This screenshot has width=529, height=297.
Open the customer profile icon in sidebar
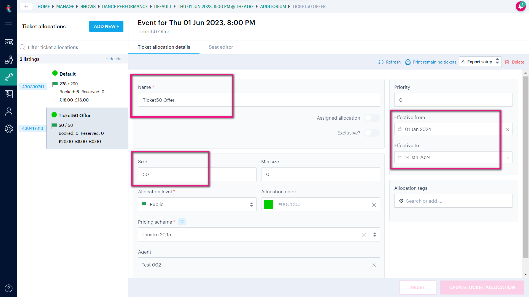coord(9,111)
